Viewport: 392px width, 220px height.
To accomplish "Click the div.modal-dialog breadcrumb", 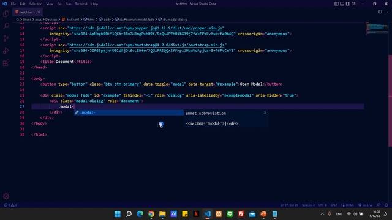I will point(173,20).
